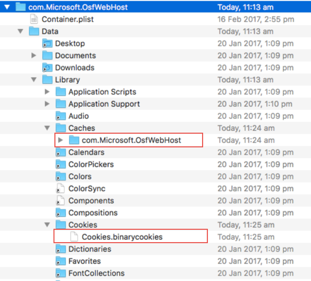Screen dimensions: 311x281
Task: Click the Container.plist file icon
Action: tap(34, 19)
